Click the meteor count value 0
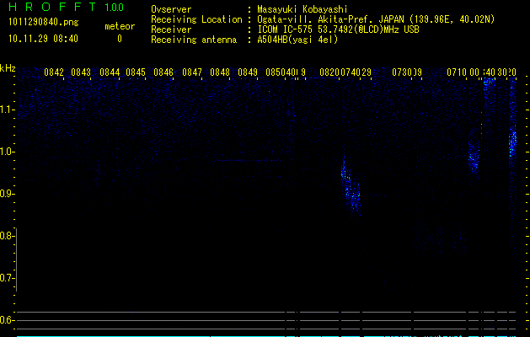Viewport: 530px width, 337px height. (120, 39)
